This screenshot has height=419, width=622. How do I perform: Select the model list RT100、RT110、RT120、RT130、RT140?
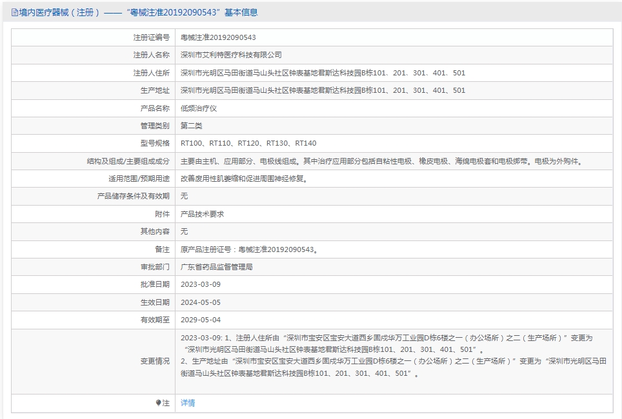(248, 143)
